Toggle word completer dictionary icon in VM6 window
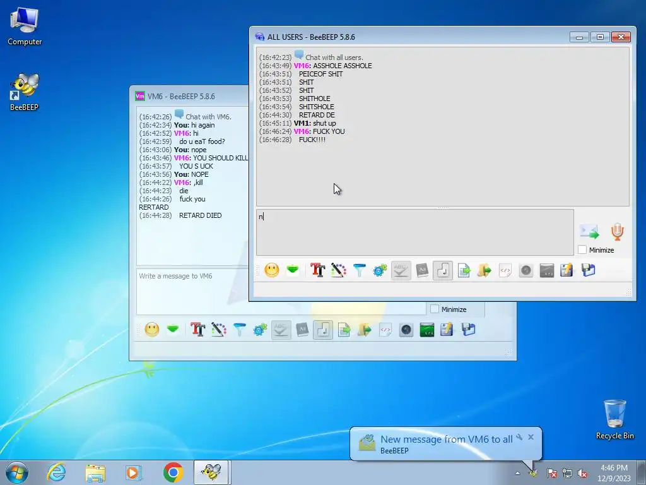 [302, 330]
